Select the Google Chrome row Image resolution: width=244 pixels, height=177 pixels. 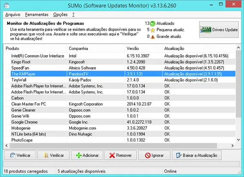pos(119,122)
